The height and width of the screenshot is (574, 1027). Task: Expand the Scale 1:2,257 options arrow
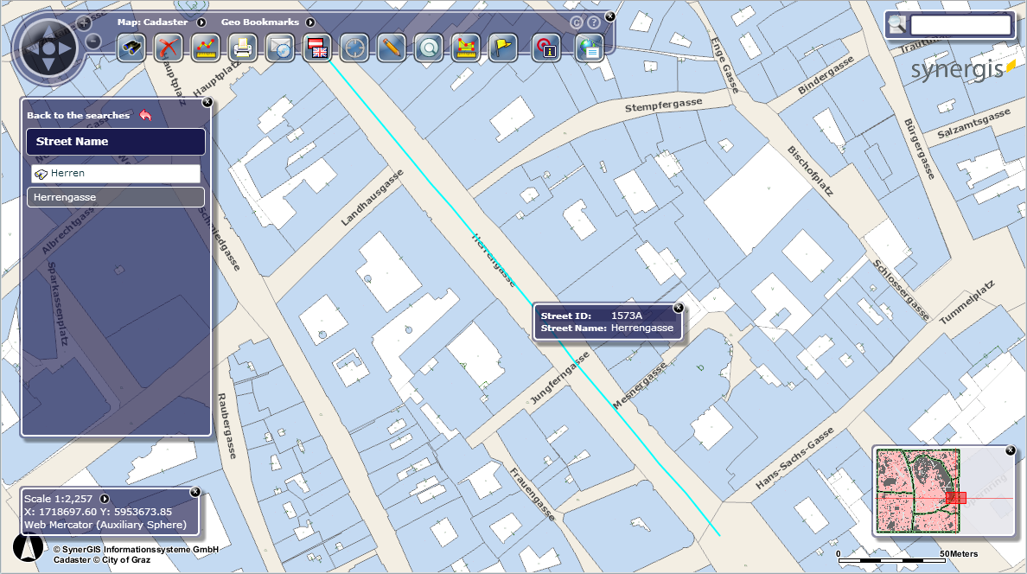coord(103,499)
